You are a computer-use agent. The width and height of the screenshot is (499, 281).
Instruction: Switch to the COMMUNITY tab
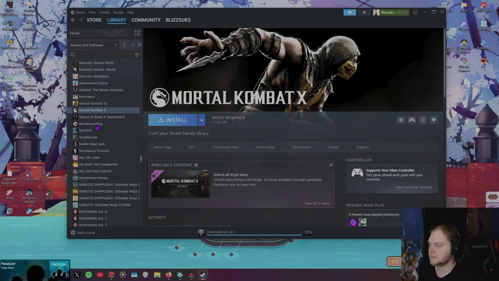pyautogui.click(x=146, y=20)
